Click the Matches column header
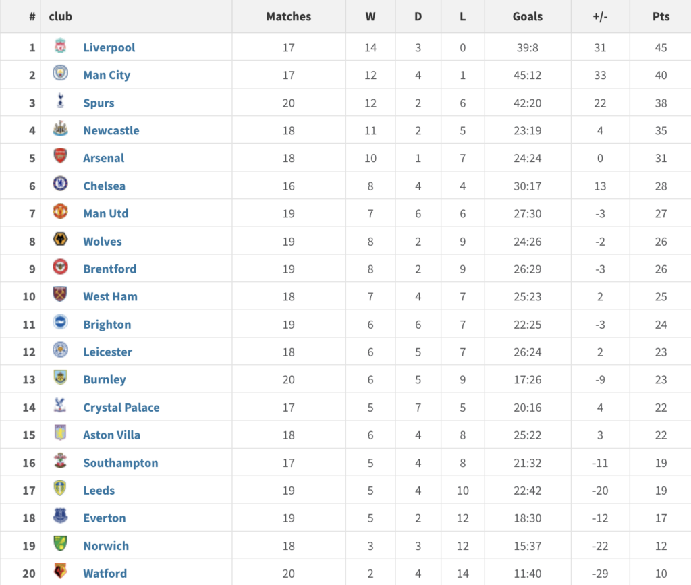Screen dimensions: 691x585 [x=289, y=17]
